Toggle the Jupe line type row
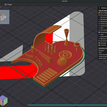 (x=102, y=34)
